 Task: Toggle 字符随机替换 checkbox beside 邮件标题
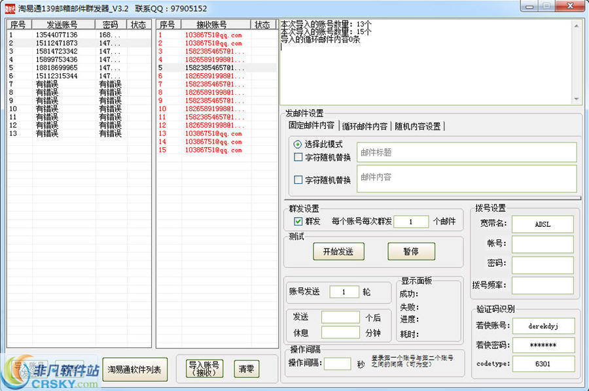click(x=298, y=157)
